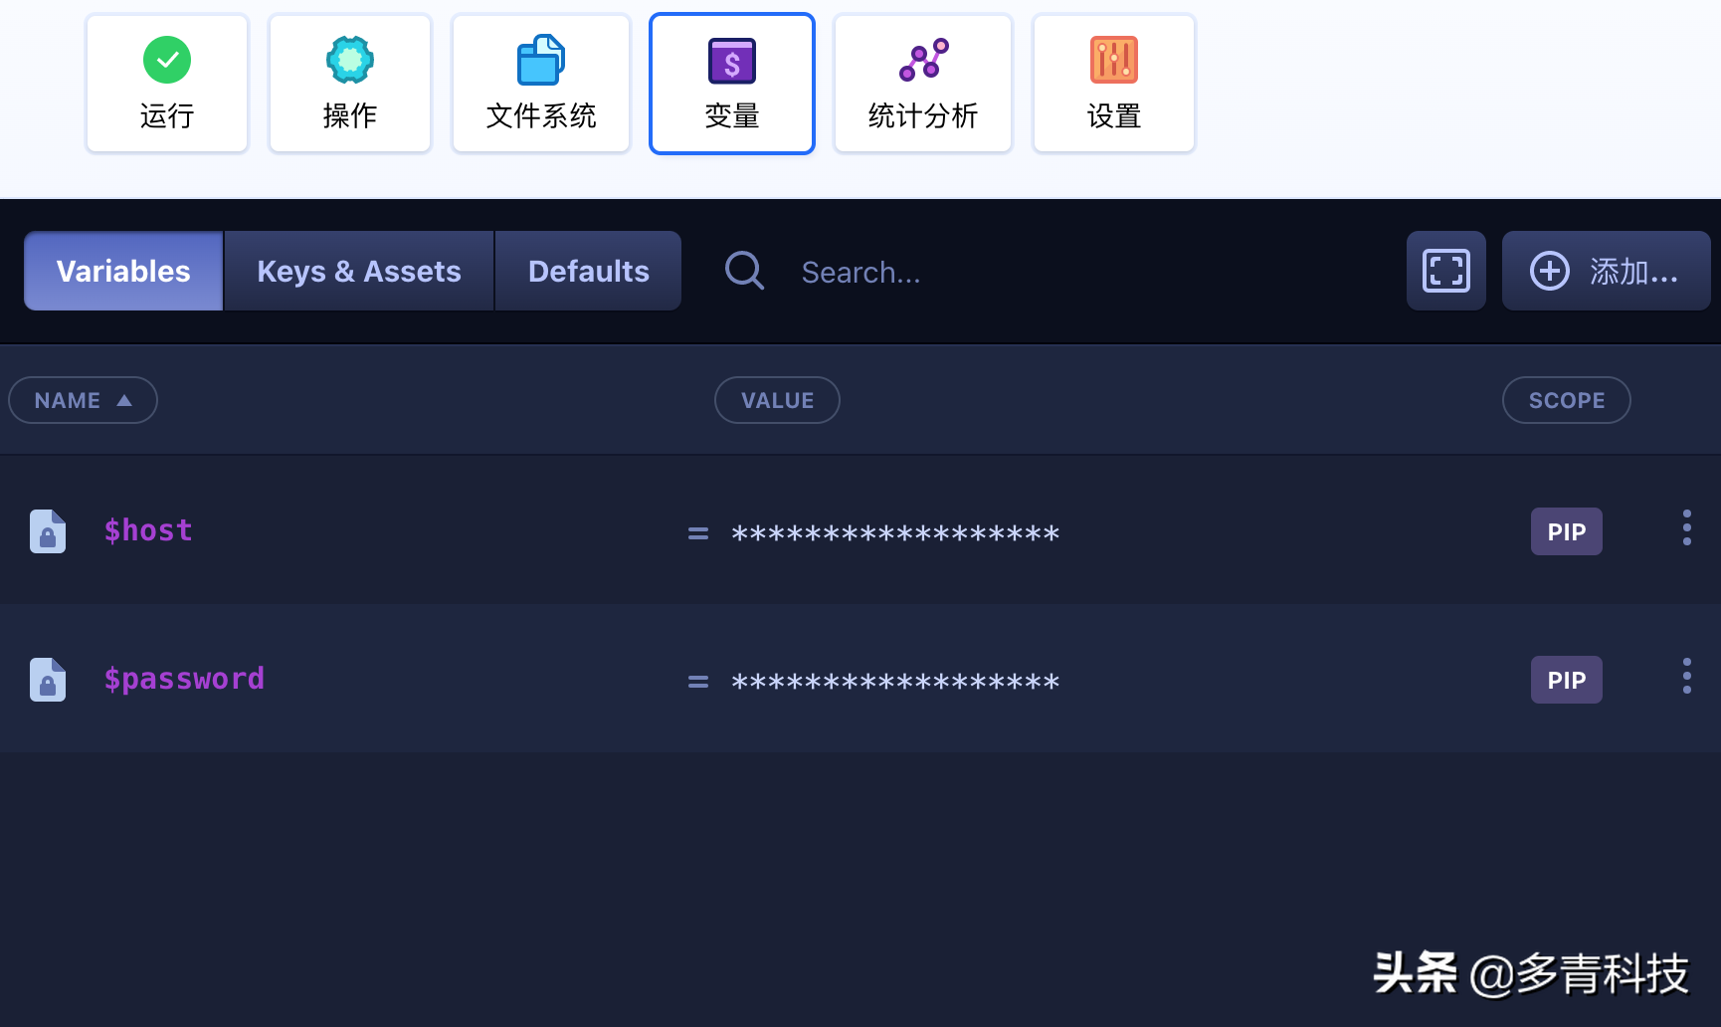Viewport: 1721px width, 1027px height.
Task: Switch to the Defaults sub-tab
Action: click(588, 271)
